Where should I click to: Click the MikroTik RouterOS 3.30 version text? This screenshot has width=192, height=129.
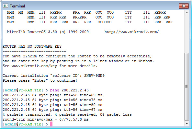click(32, 32)
